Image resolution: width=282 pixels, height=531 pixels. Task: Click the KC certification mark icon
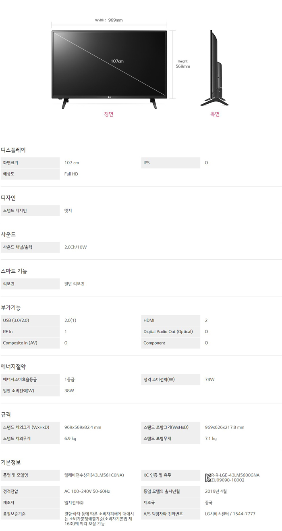pyautogui.click(x=208, y=478)
